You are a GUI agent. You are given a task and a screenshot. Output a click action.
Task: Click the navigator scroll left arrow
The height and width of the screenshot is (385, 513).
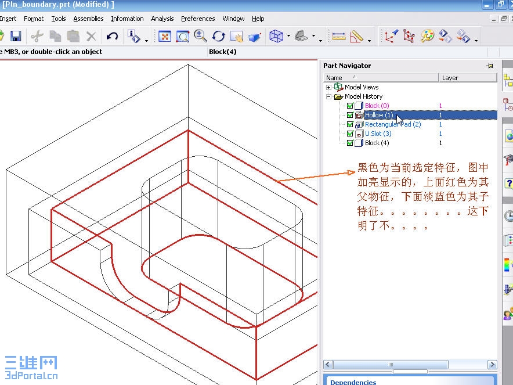pos(328,364)
